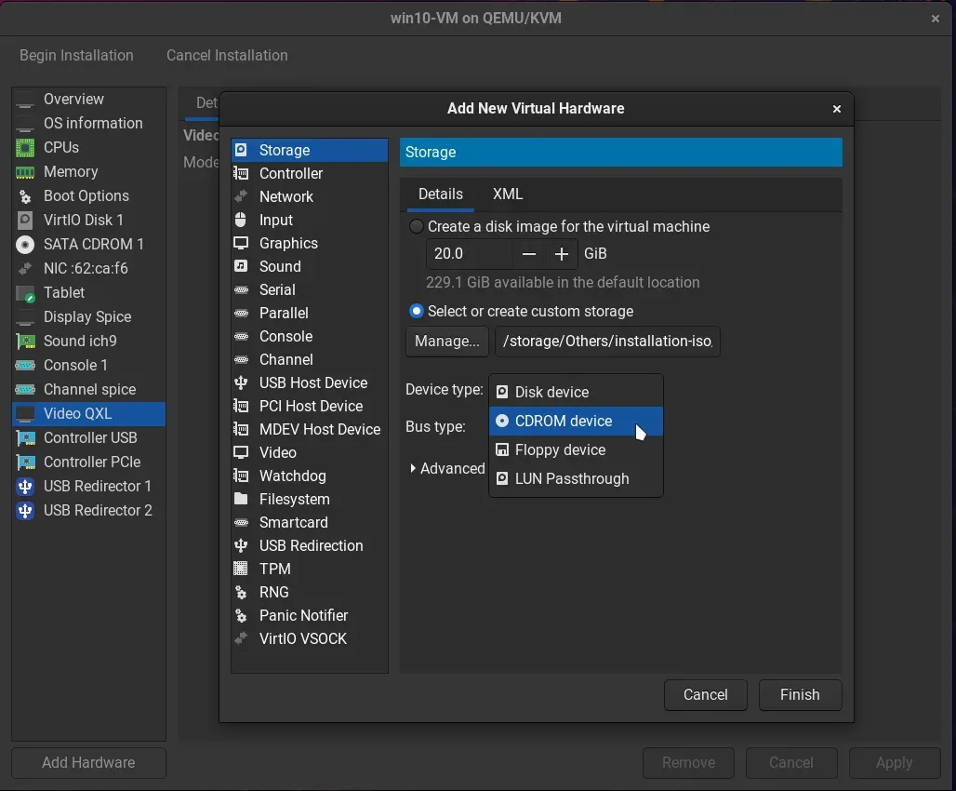956x791 pixels.
Task: Choose Disk device from Device type list
Action: tap(576, 392)
